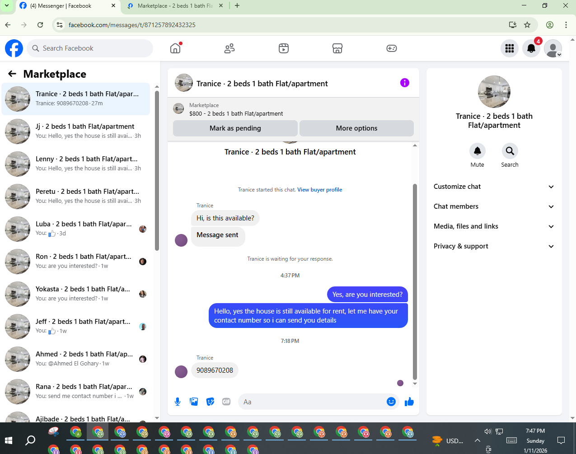Mute this conversation with the bell
Screen dimensions: 576x454
click(x=477, y=151)
